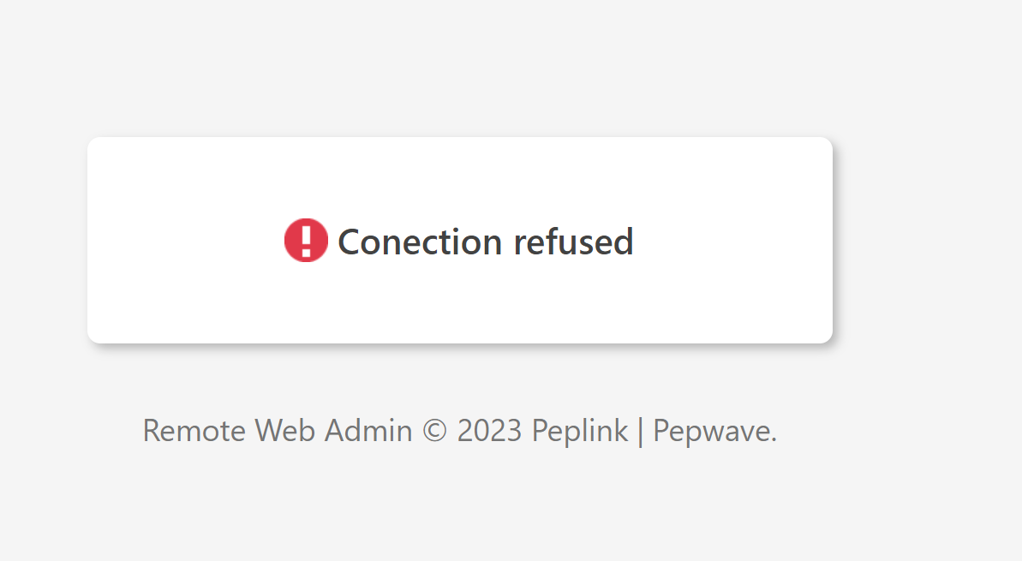
Task: Click the word "refused" in error message
Action: tap(573, 242)
